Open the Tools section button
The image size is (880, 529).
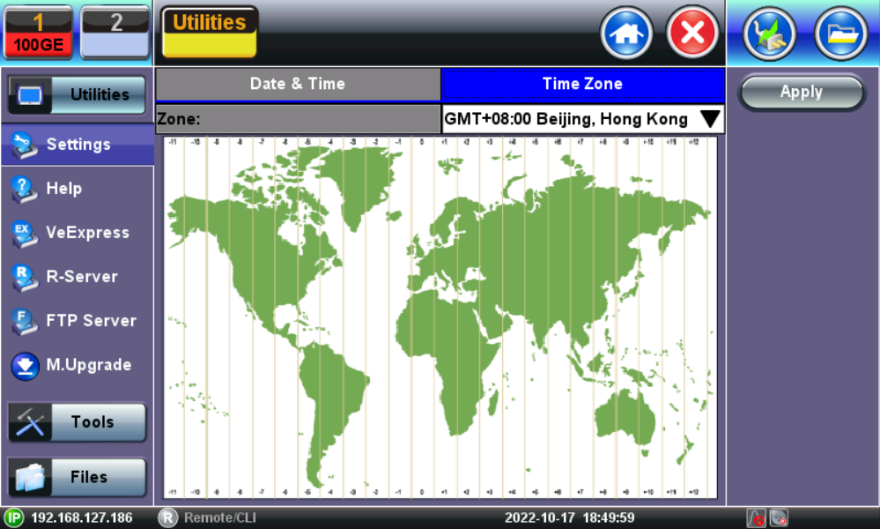(77, 422)
